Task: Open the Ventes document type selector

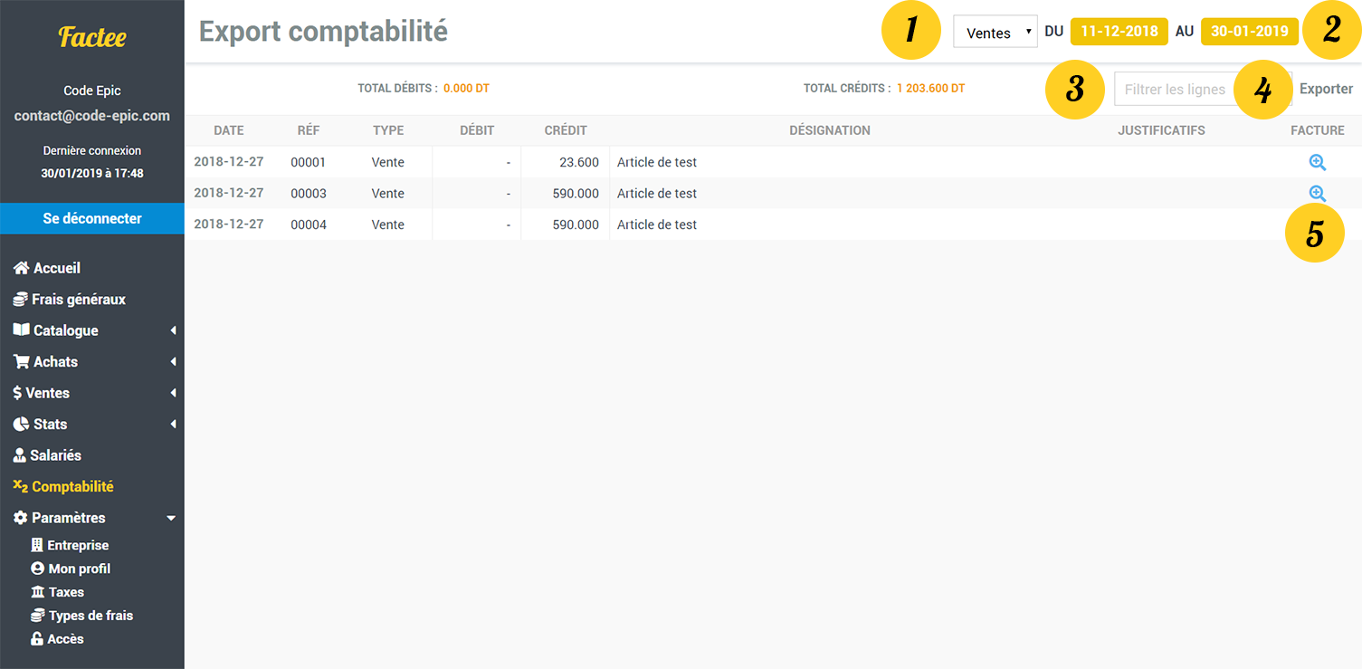Action: tap(995, 31)
